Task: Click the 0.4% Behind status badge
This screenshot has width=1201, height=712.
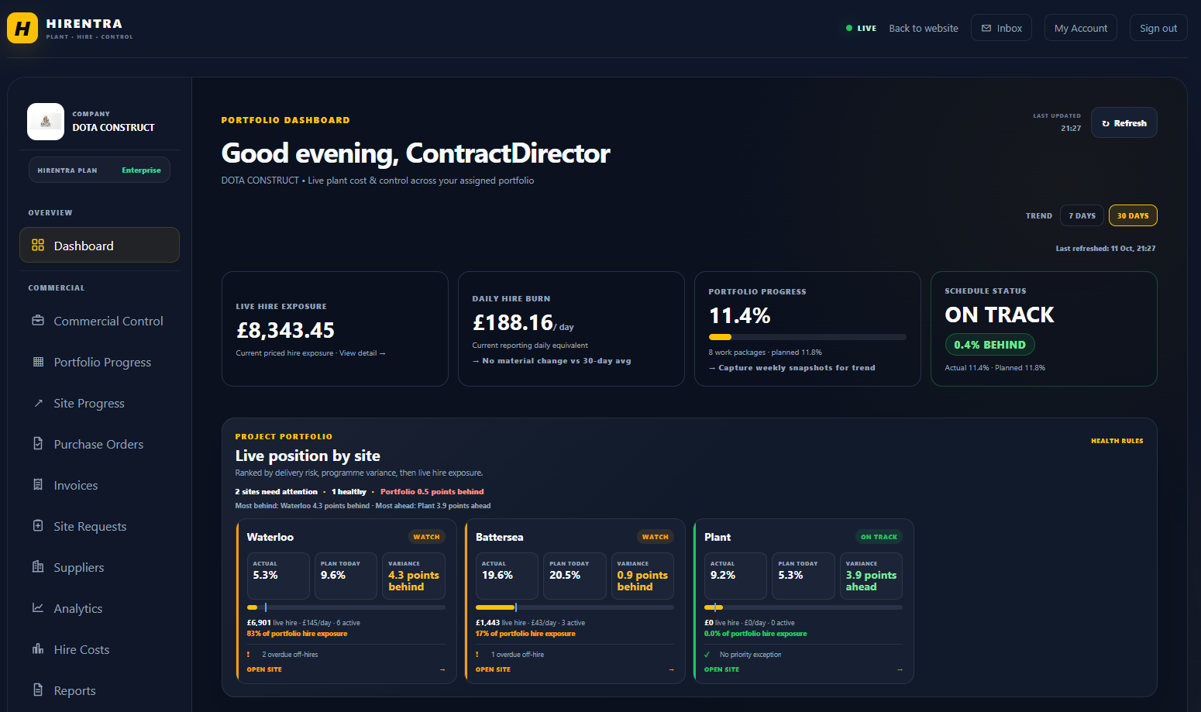Action: (x=989, y=345)
